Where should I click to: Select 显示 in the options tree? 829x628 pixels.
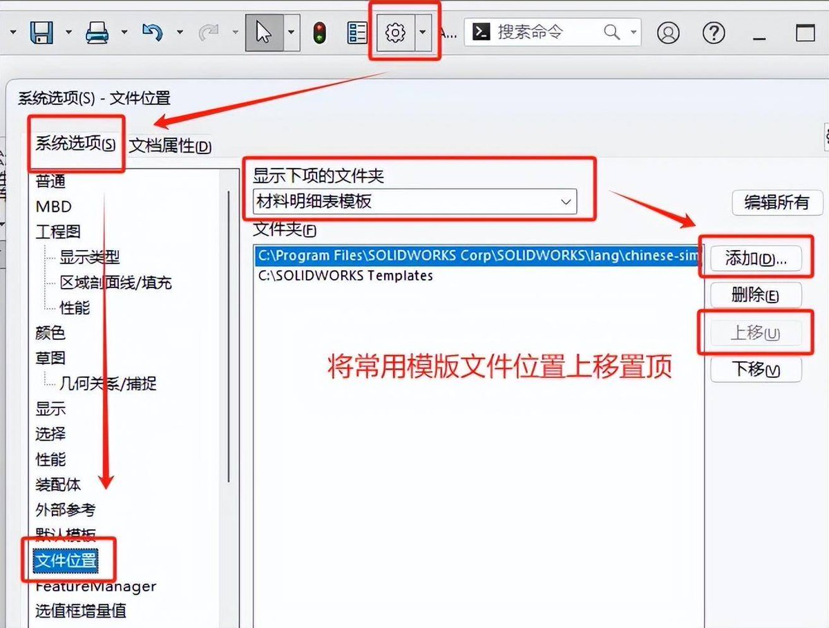click(x=50, y=409)
